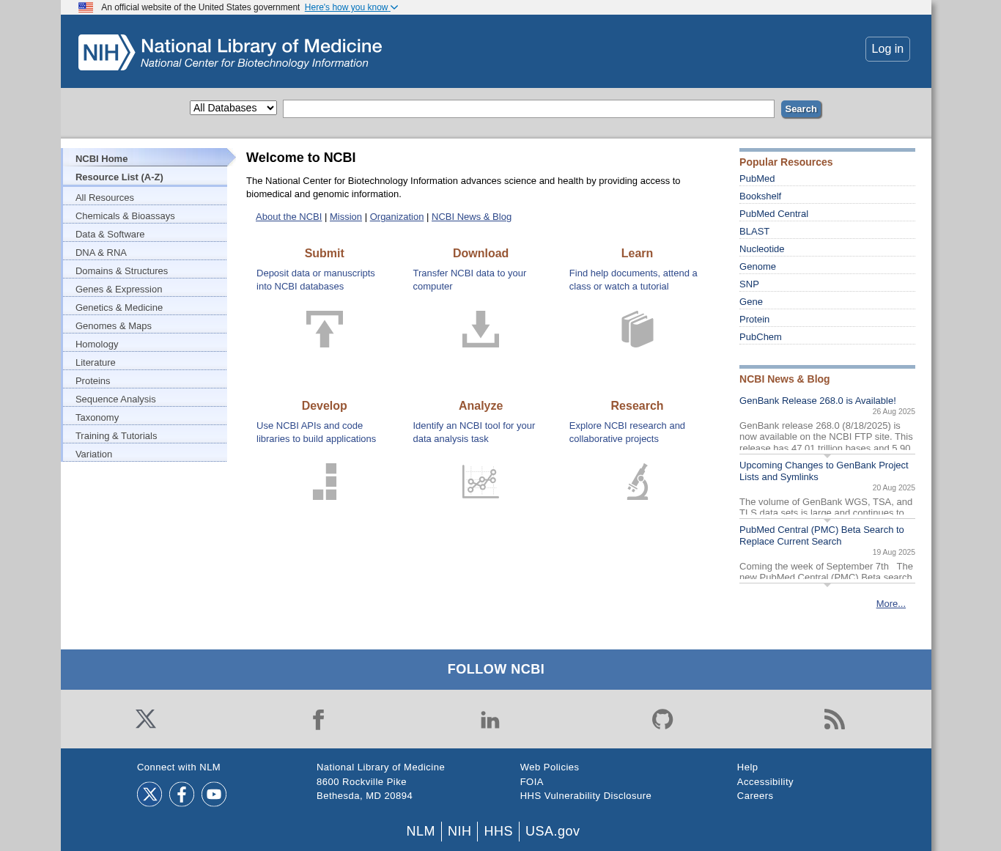The height and width of the screenshot is (851, 1001).
Task: Open Homology sidebar item
Action: point(144,344)
